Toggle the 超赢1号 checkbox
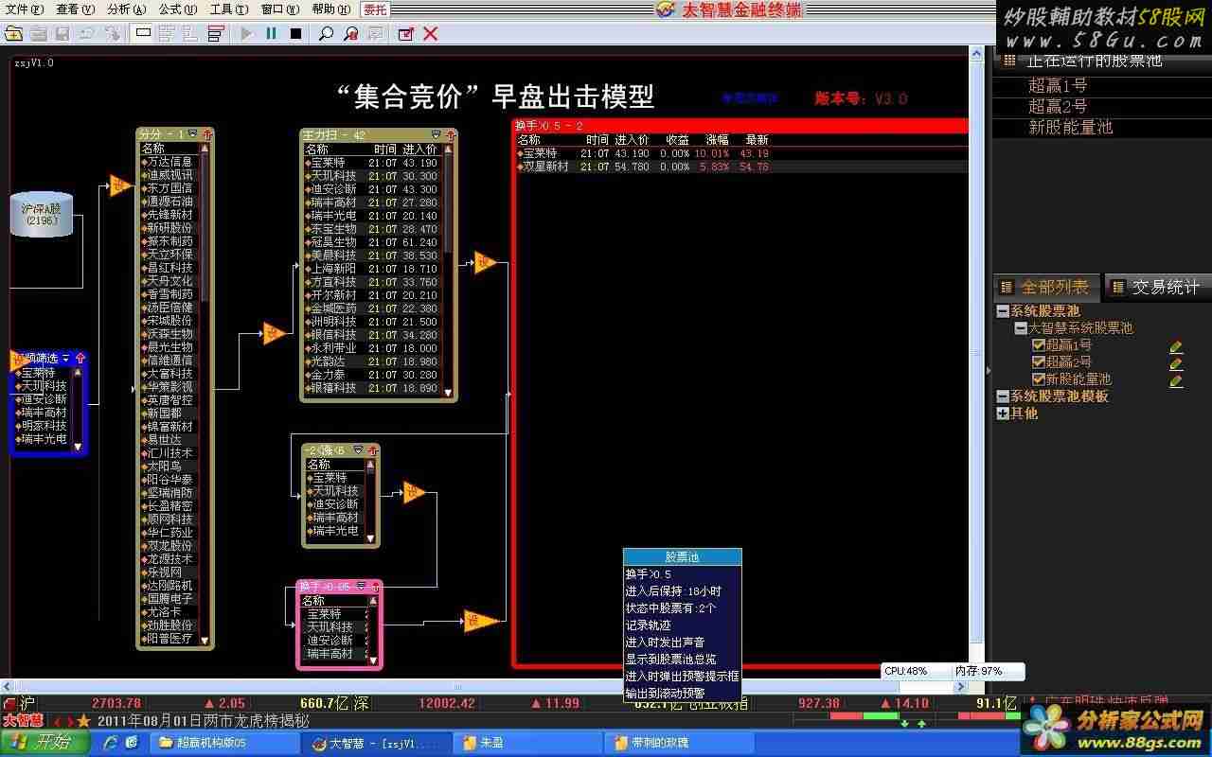The image size is (1212, 757). point(1039,345)
